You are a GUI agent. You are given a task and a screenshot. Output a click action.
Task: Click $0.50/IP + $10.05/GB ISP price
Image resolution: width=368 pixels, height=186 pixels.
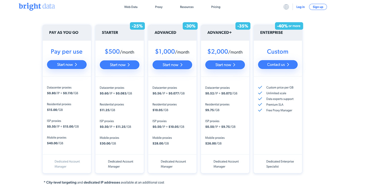pyautogui.click(x=168, y=127)
